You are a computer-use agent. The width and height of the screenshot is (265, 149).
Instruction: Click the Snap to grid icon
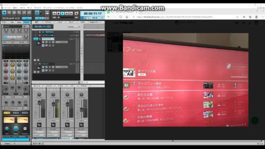37,12
